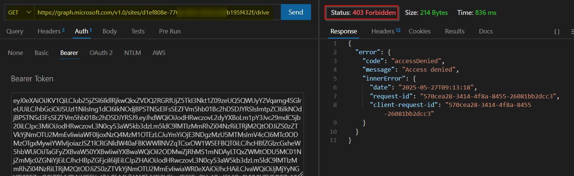Click the request URL field
The image size is (574, 176).
pyautogui.click(x=157, y=13)
